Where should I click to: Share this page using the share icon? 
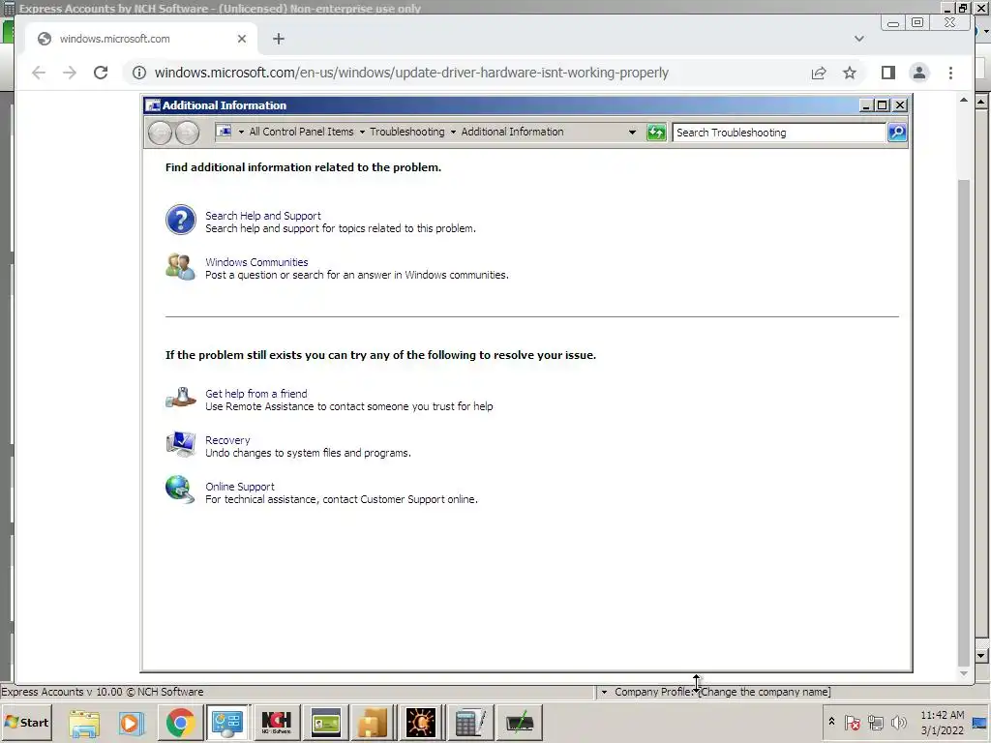pyautogui.click(x=819, y=73)
